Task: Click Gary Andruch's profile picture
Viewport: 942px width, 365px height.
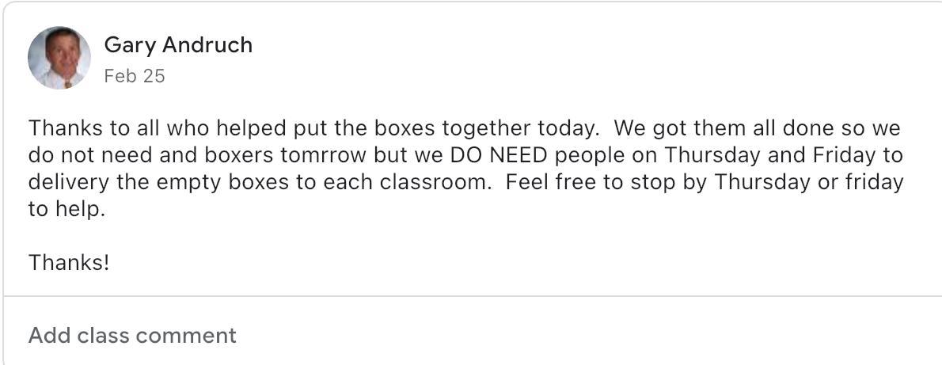Action: [x=59, y=58]
